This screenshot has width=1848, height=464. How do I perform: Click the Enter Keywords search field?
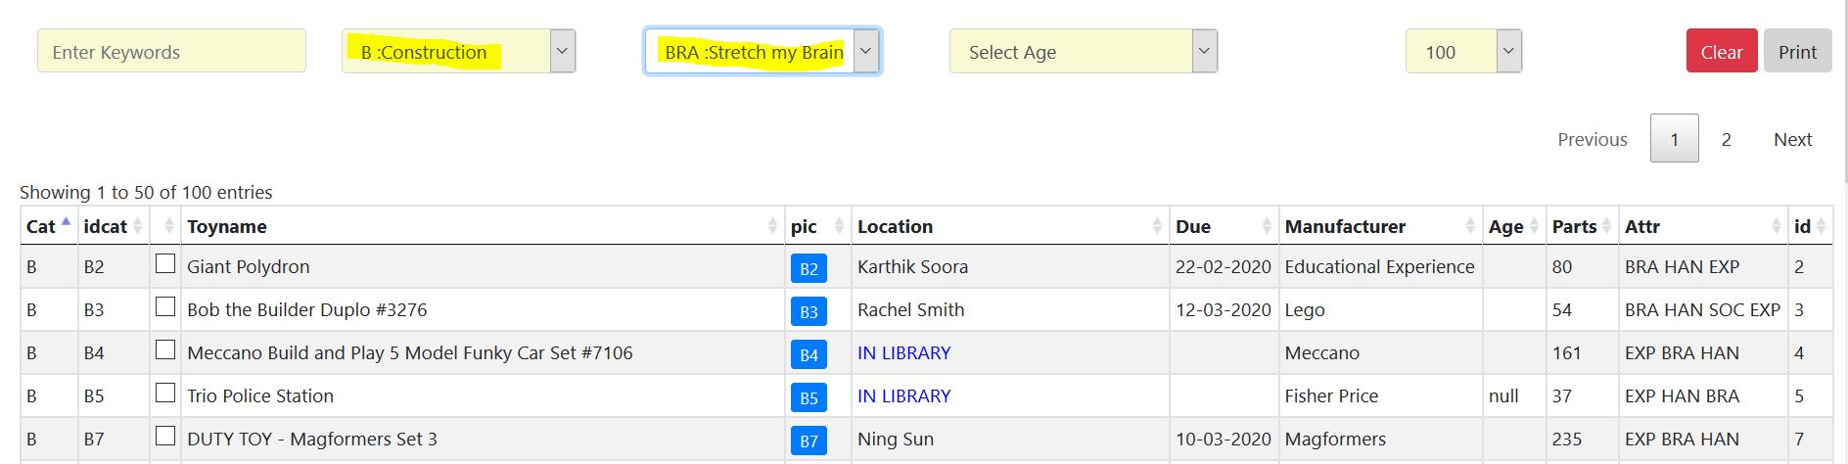[x=171, y=52]
